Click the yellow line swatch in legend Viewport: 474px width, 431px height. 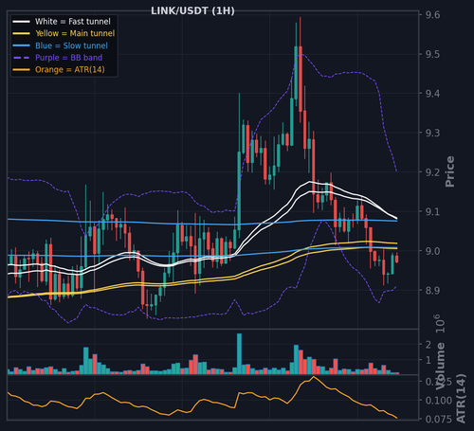coord(21,33)
